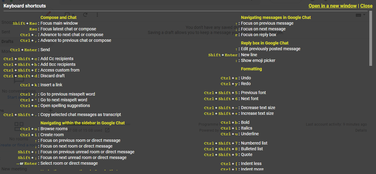The height and width of the screenshot is (174, 376).
Task: Click the keyboard input tools icon
Action: [x=359, y=15]
